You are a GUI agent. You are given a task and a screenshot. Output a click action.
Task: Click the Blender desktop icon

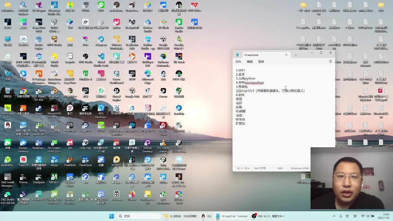pyautogui.click(x=54, y=92)
